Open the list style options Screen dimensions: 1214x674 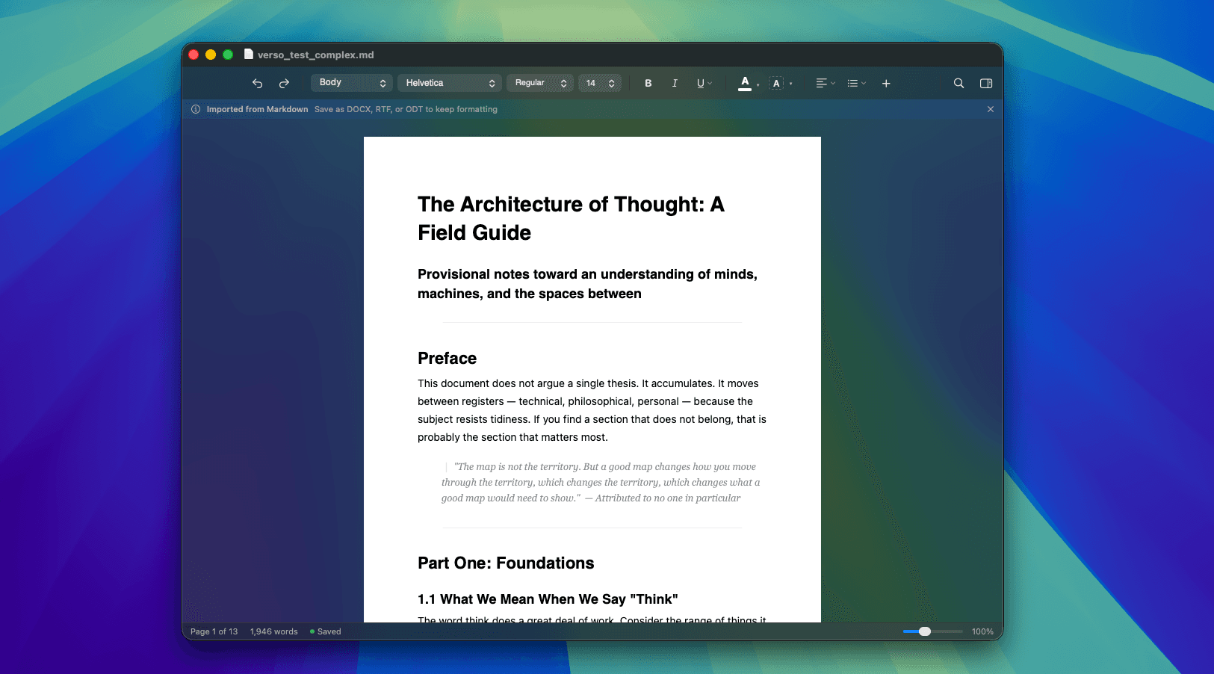click(x=855, y=83)
